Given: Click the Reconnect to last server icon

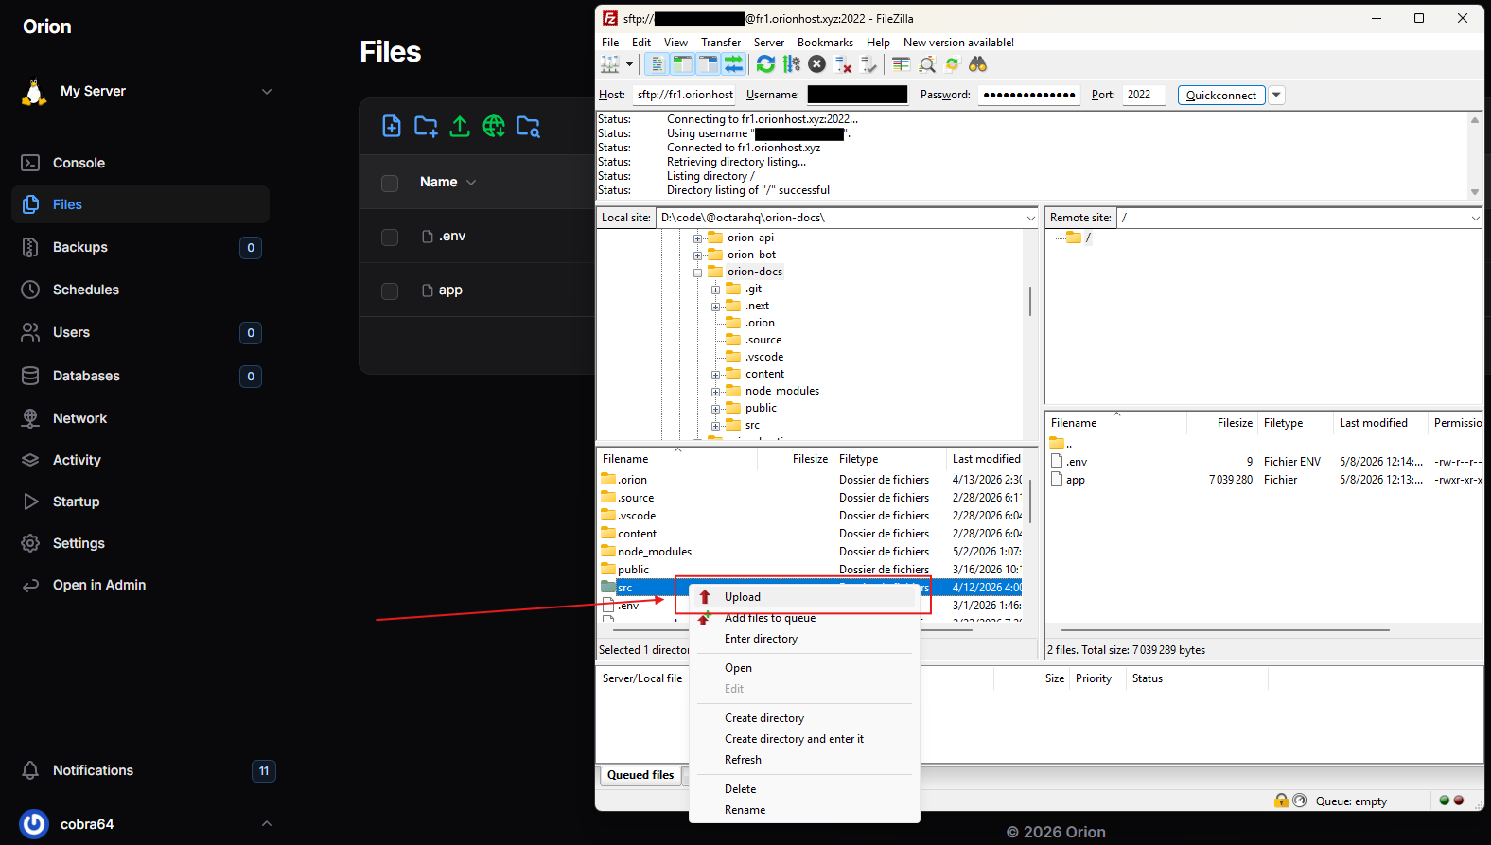Looking at the screenshot, I should pyautogui.click(x=868, y=64).
